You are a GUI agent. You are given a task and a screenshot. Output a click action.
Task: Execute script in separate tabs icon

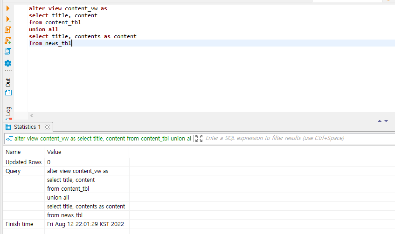click(8, 40)
